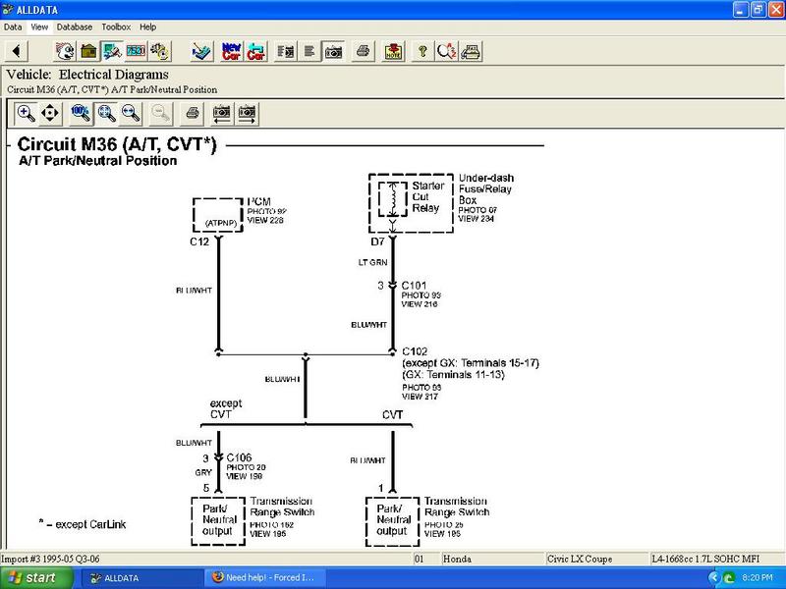Click the NOTE icon in the toolbar
This screenshot has height=589, width=786.
coord(393,50)
